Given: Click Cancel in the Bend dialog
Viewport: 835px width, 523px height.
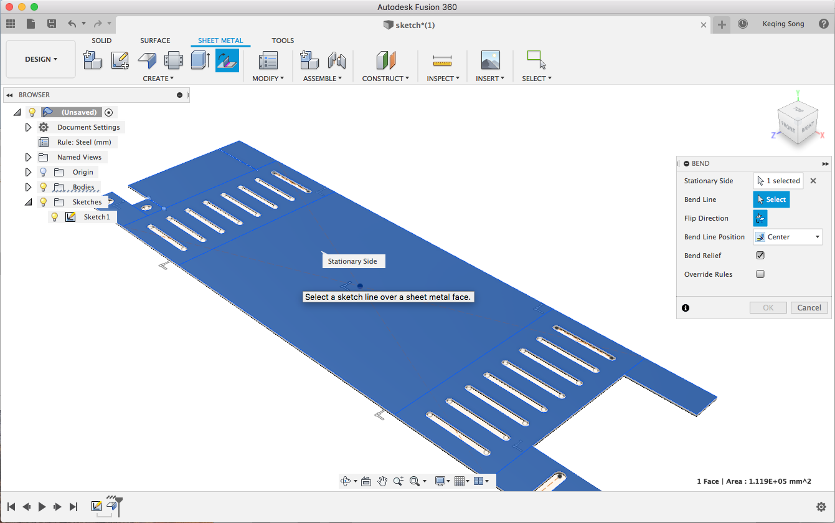Looking at the screenshot, I should tap(809, 307).
